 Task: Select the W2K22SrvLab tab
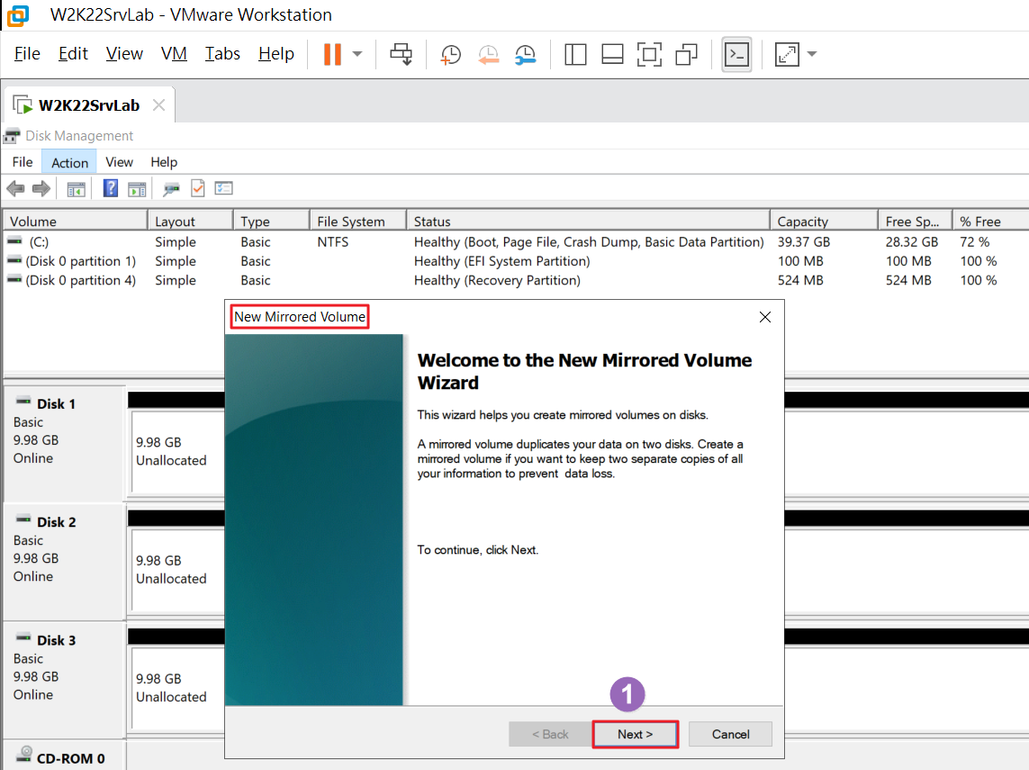[x=88, y=105]
